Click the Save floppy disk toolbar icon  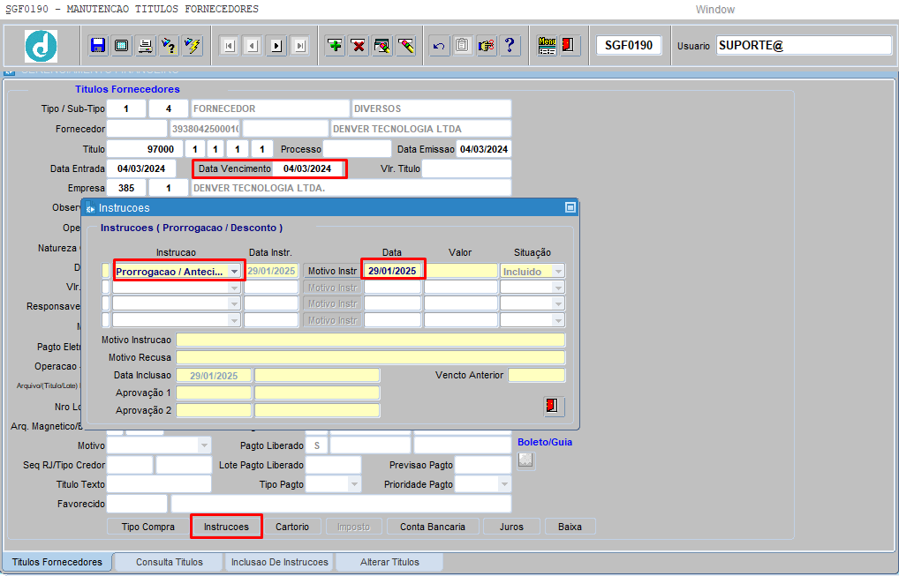tap(98, 46)
